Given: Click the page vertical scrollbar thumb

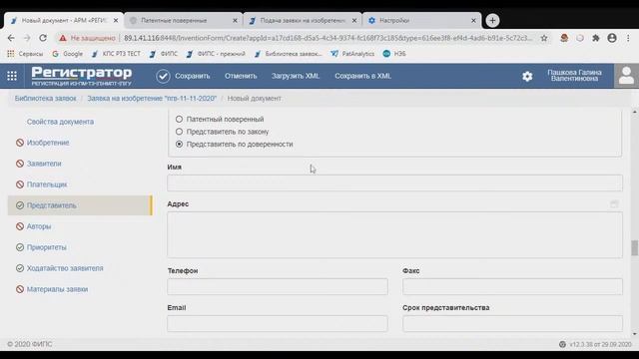Looking at the screenshot, I should pyautogui.click(x=635, y=248).
